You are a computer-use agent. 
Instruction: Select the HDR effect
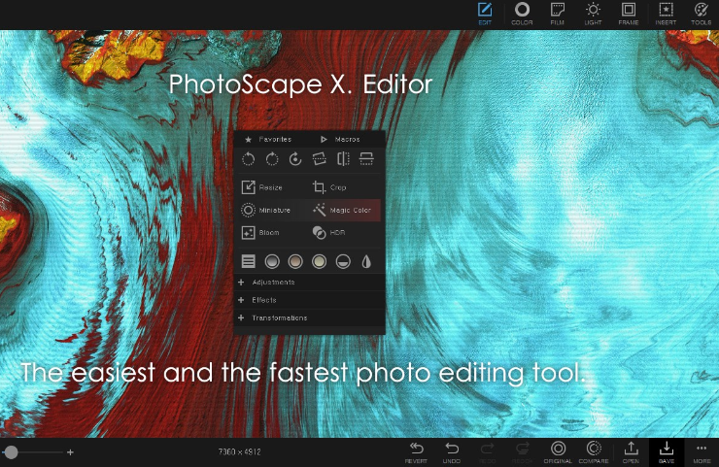click(328, 233)
